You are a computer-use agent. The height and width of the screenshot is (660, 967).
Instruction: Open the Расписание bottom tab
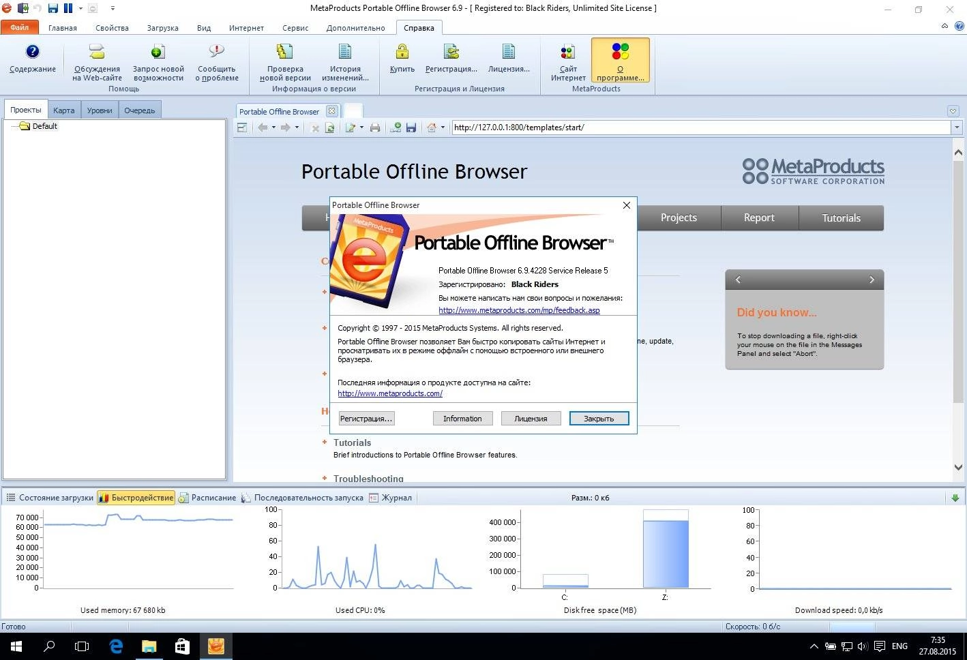(207, 498)
